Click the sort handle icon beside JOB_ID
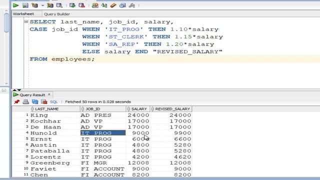Image resolution: width=320 pixels, height=180 pixels. (x=82, y=109)
